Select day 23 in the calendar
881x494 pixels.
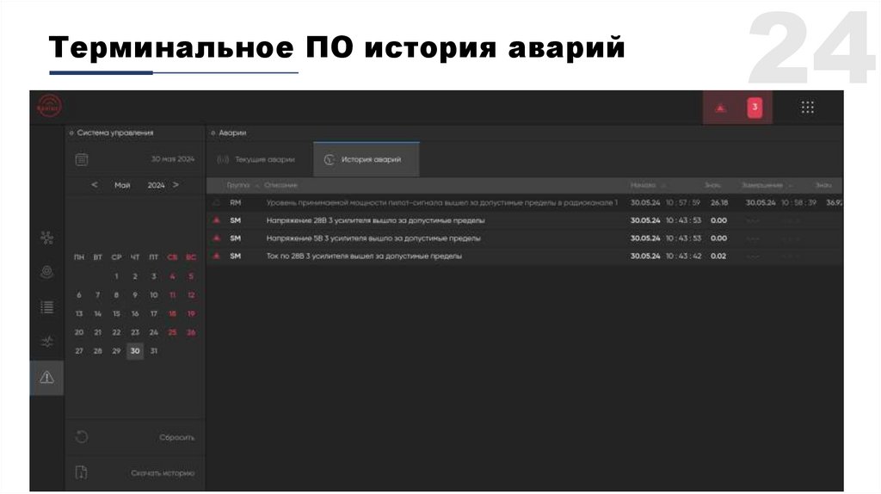click(x=135, y=332)
